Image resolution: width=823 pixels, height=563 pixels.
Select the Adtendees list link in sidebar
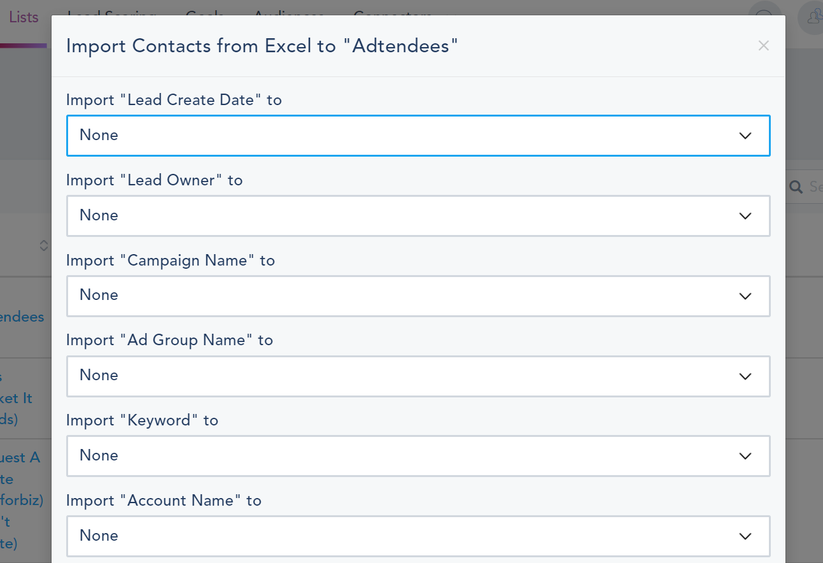[x=22, y=317]
